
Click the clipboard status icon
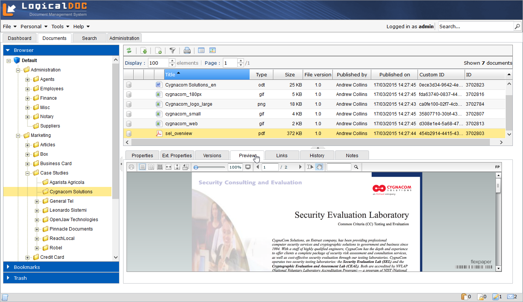pyautogui.click(x=464, y=297)
